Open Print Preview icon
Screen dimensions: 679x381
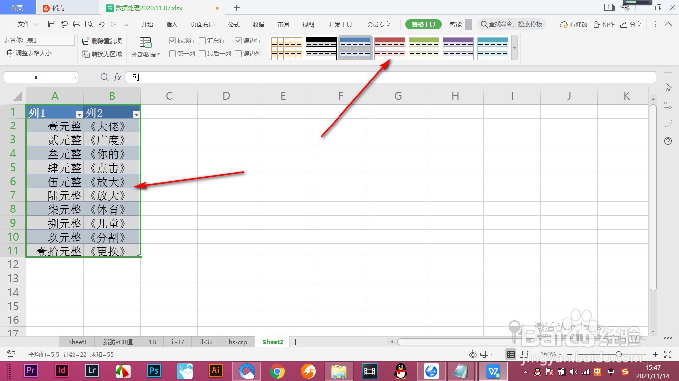click(x=89, y=24)
